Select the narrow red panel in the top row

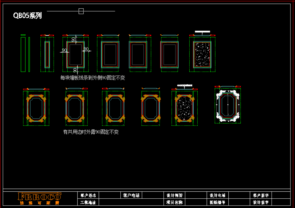tap(47, 54)
